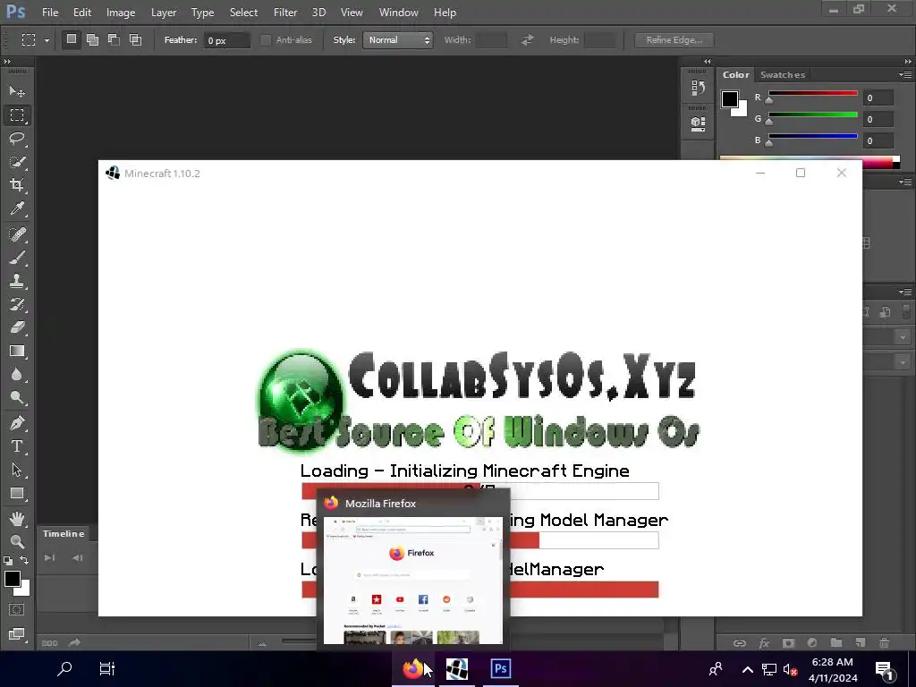
Task: Select the Eyedropper tool
Action: (17, 208)
